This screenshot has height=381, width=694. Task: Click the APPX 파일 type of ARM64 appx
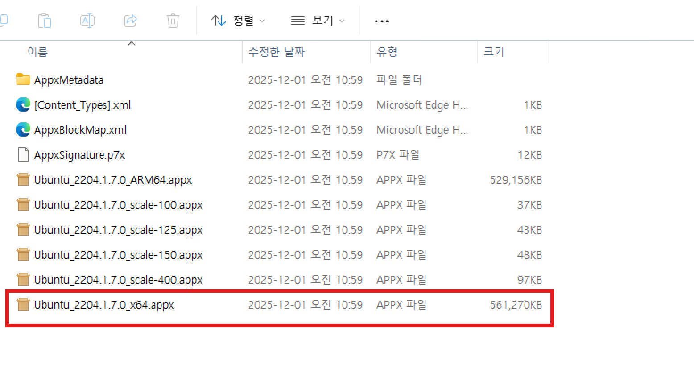click(x=402, y=180)
